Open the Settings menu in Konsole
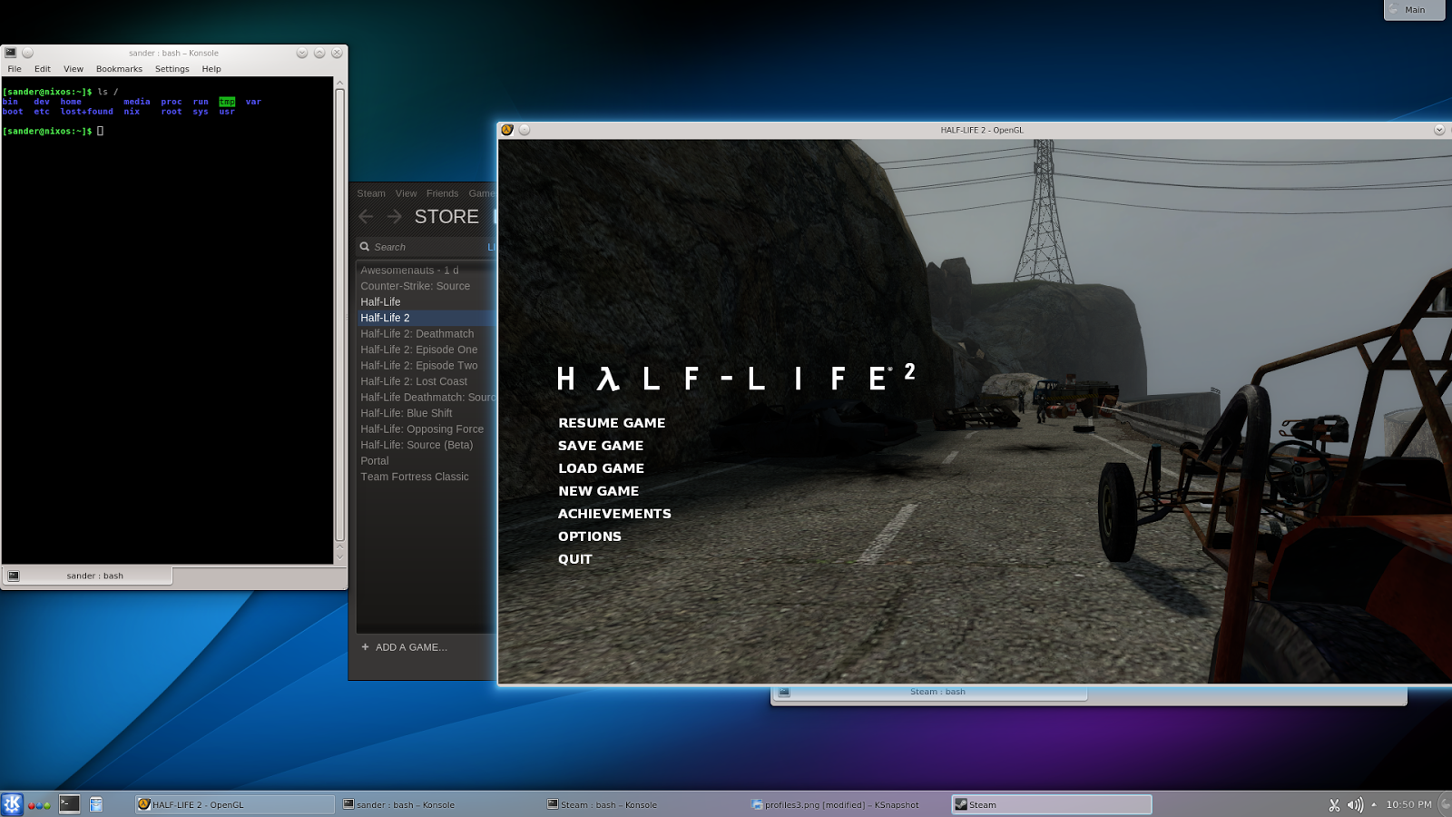The width and height of the screenshot is (1452, 817). point(172,69)
